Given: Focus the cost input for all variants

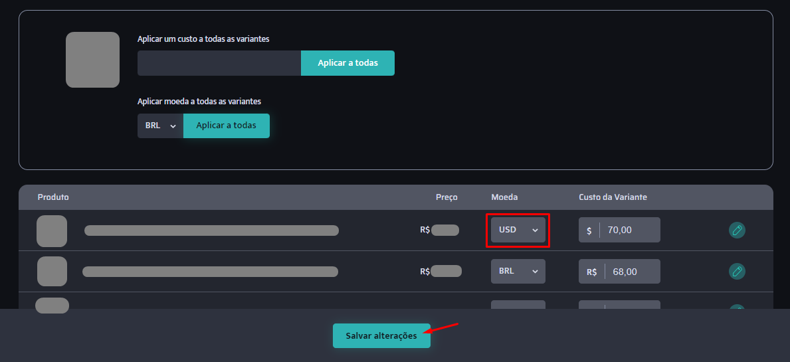Looking at the screenshot, I should click(x=219, y=63).
